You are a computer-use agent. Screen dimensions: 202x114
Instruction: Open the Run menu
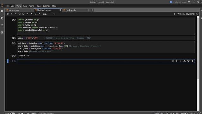[25, 6]
